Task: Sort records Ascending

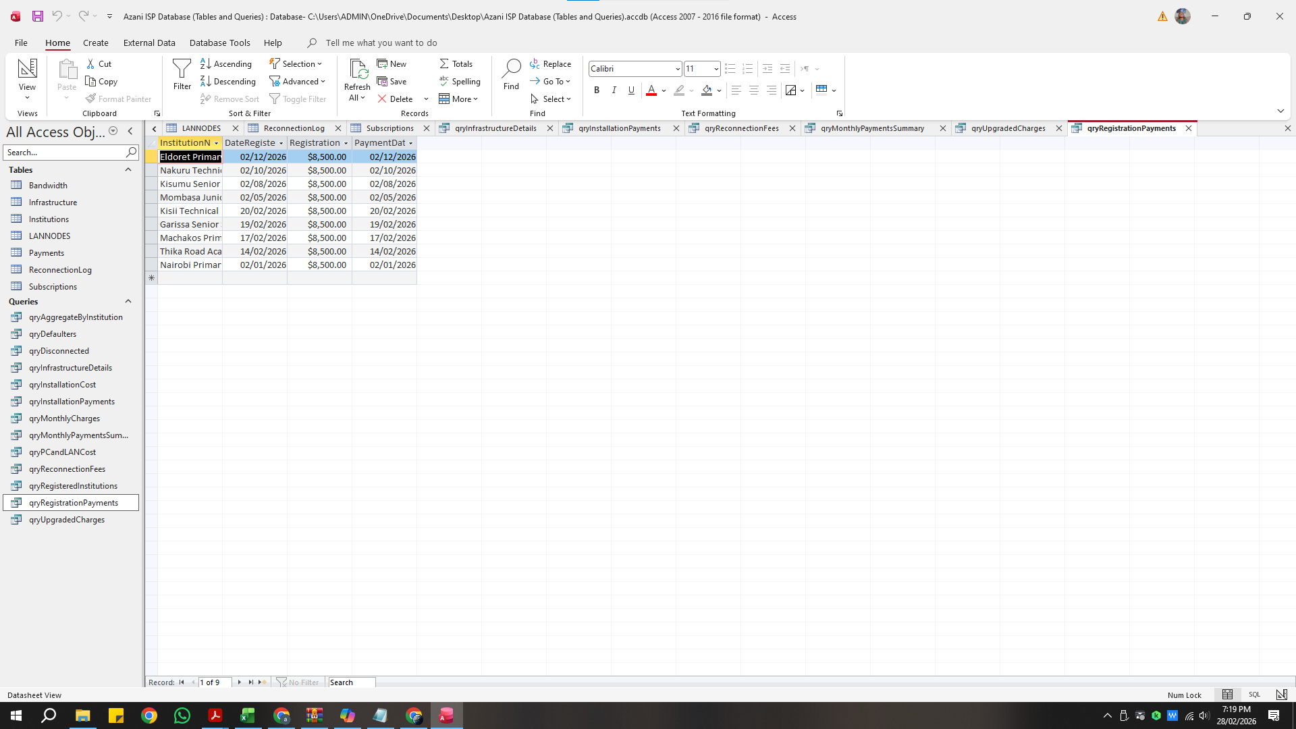Action: pyautogui.click(x=226, y=63)
